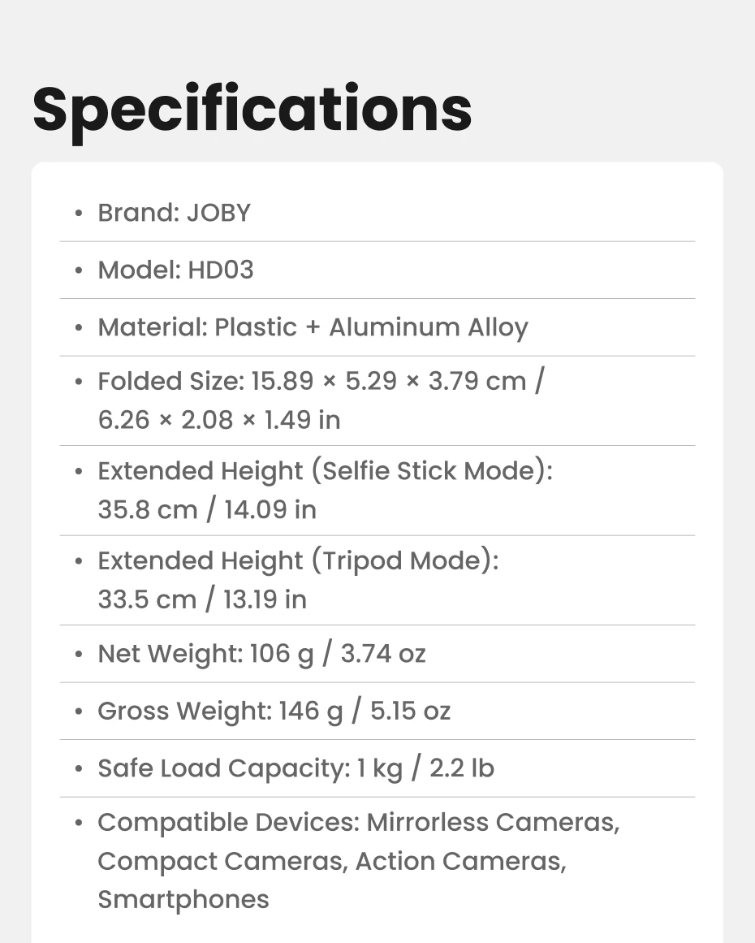
Task: Click the bullet point beside Brand
Action: tap(78, 213)
